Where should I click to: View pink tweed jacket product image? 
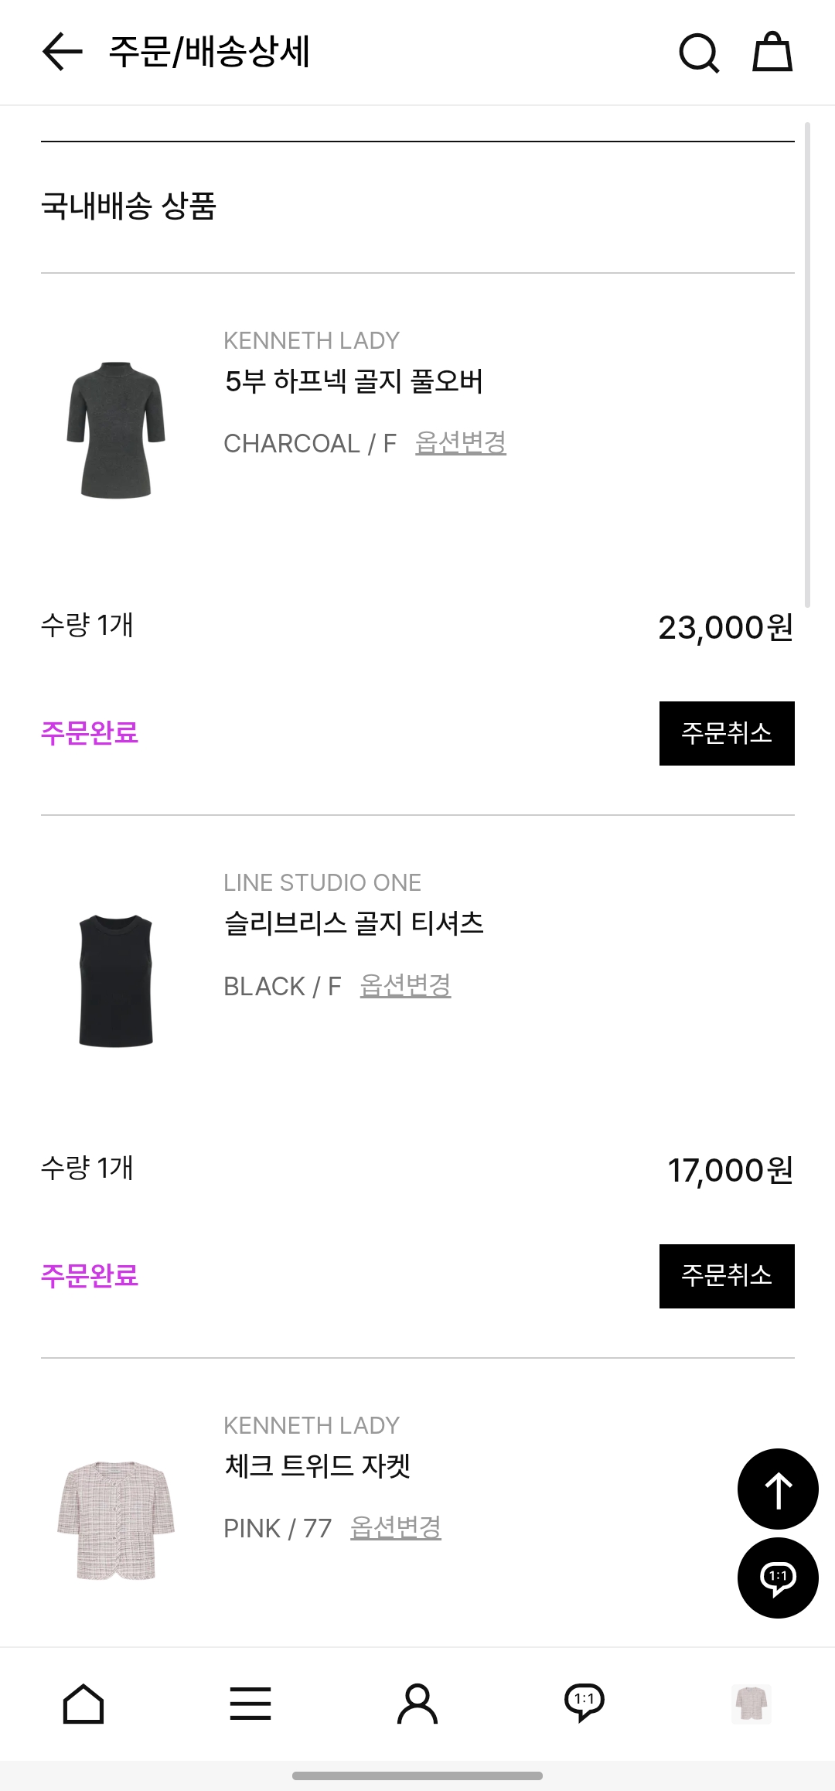pyautogui.click(x=116, y=1520)
